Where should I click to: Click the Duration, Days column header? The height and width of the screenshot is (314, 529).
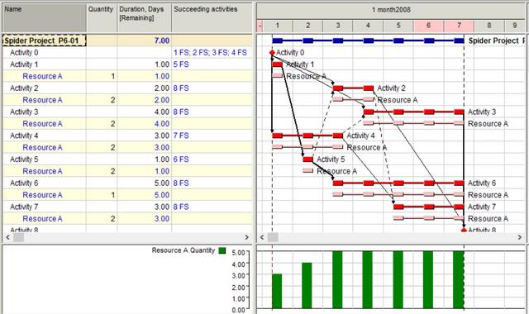(x=145, y=18)
